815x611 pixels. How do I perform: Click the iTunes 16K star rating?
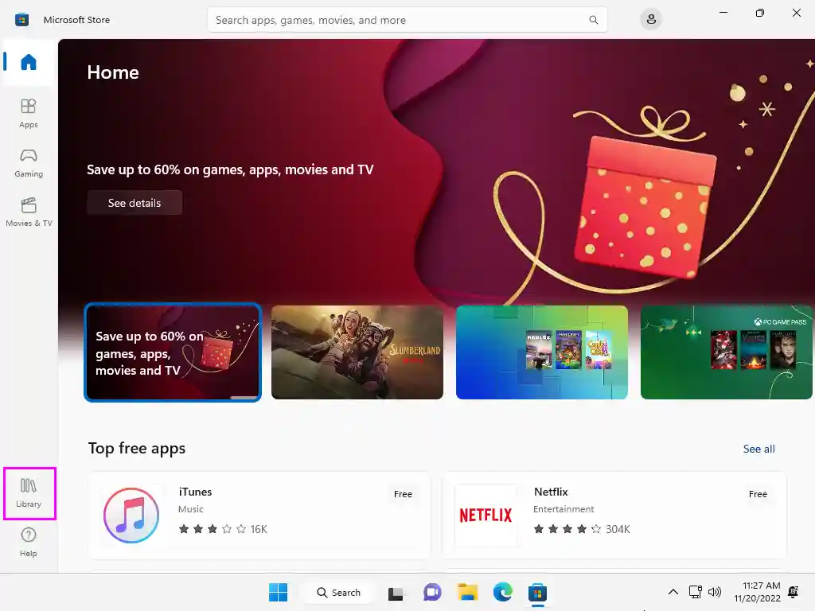click(x=223, y=529)
